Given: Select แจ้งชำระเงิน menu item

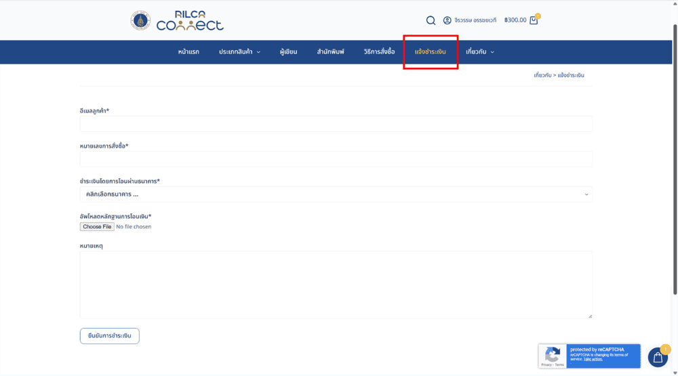Looking at the screenshot, I should 431,52.
